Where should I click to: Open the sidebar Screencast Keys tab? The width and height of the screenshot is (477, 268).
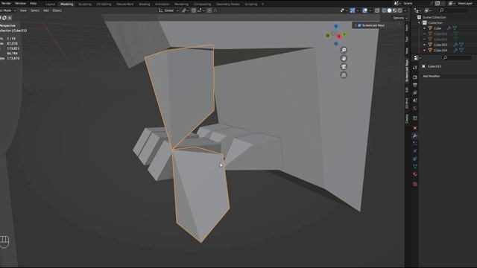[407, 71]
